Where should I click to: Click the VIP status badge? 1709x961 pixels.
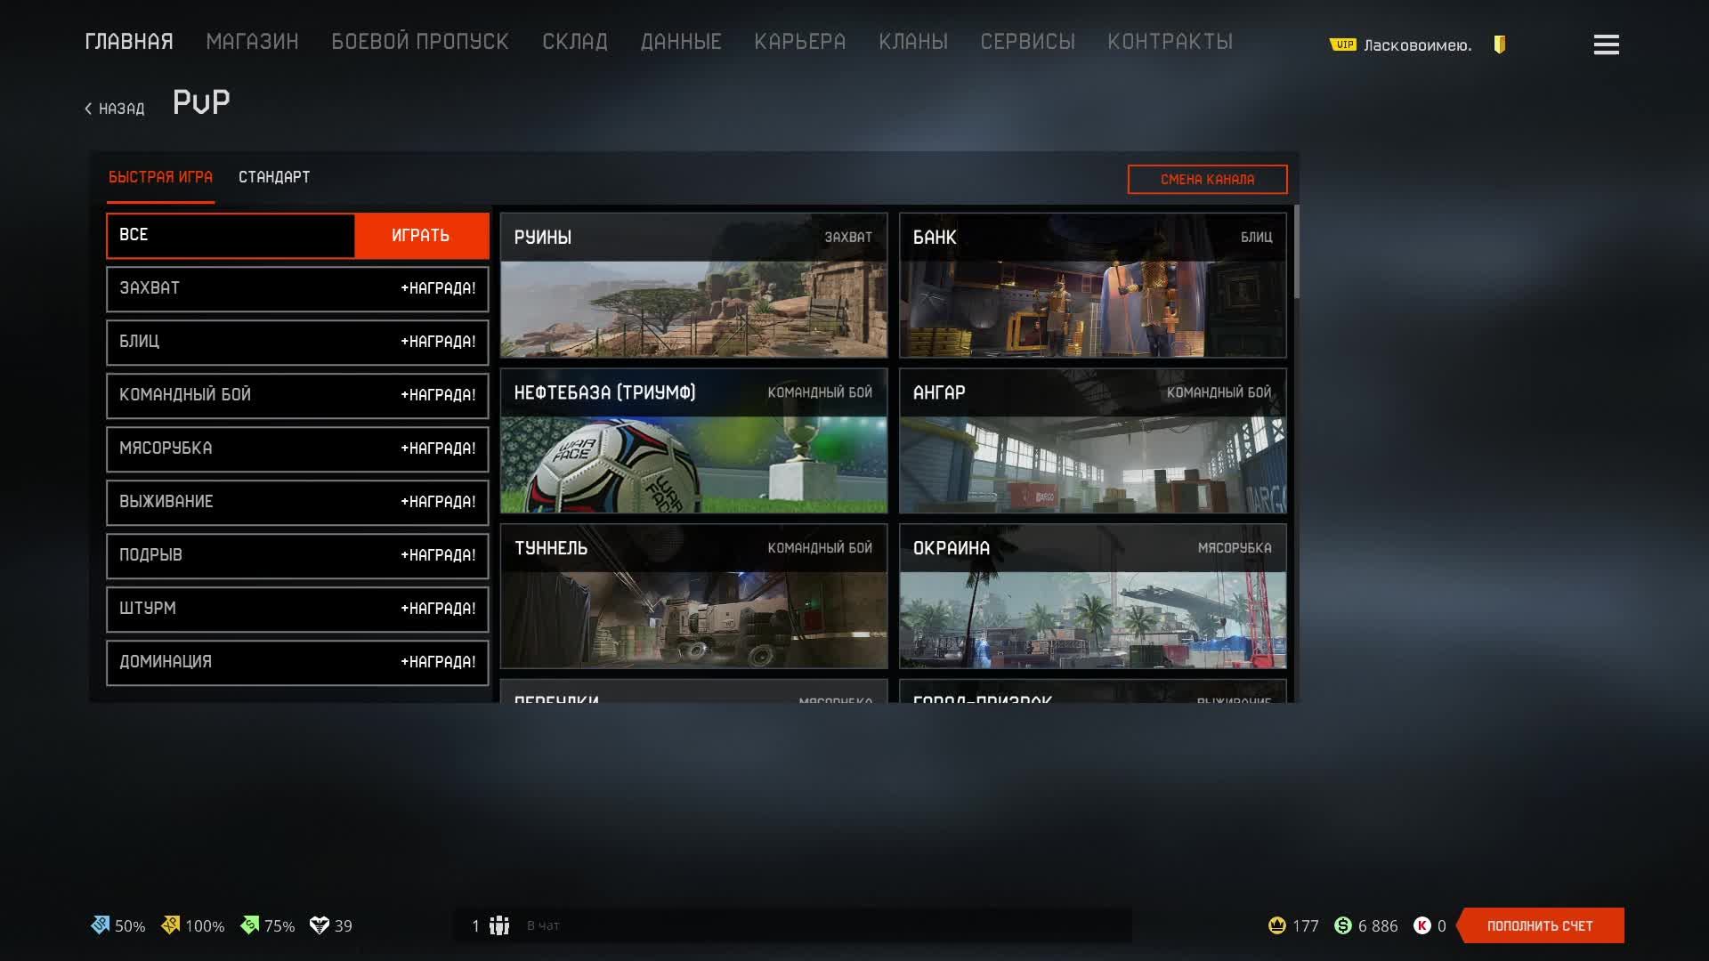click(x=1342, y=44)
